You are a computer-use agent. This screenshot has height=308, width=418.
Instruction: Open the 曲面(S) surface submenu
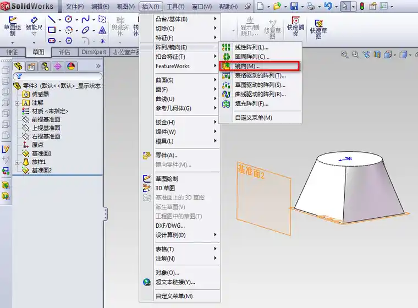186,80
